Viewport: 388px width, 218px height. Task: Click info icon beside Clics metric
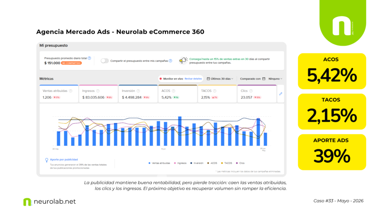tap(251, 91)
